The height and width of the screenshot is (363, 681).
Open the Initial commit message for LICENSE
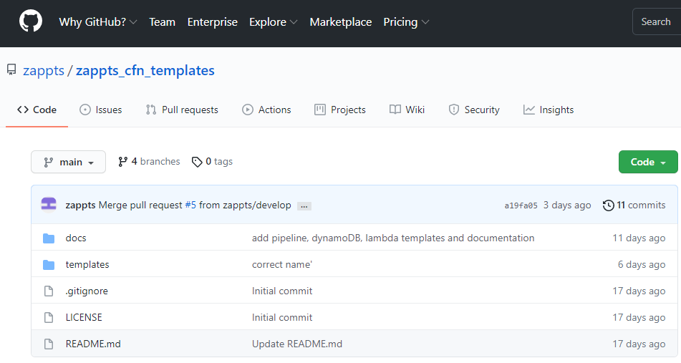(282, 317)
